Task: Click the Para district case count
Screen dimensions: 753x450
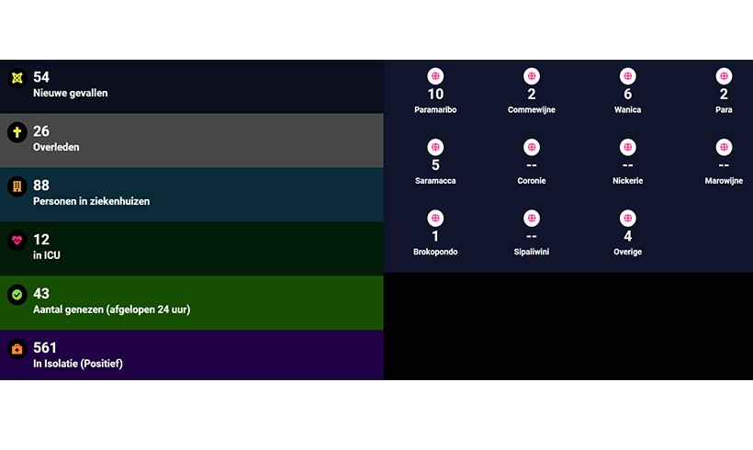Action: 724,95
